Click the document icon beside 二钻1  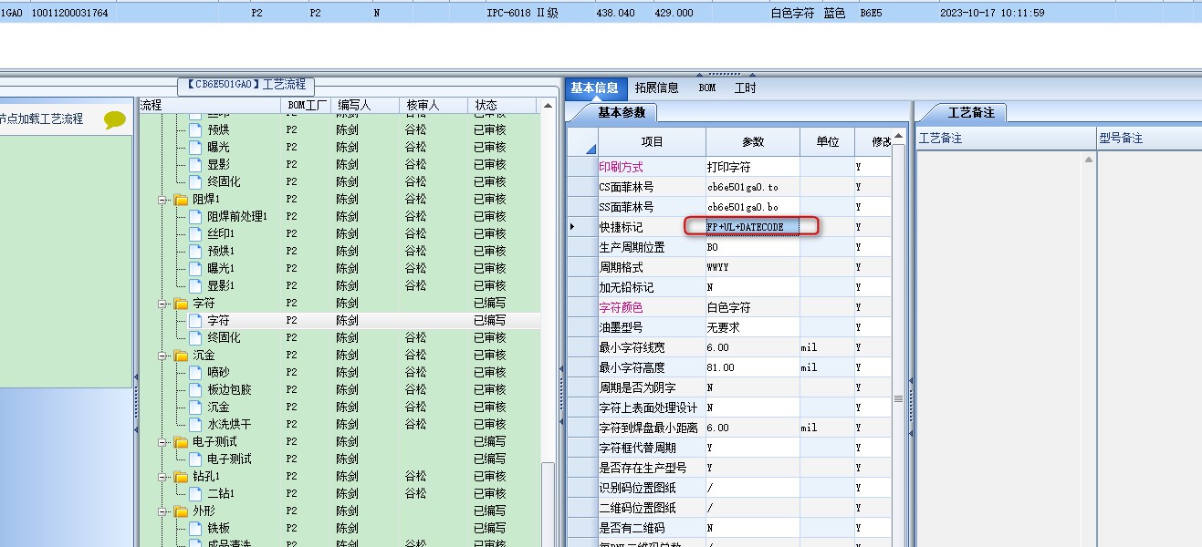pyautogui.click(x=194, y=493)
